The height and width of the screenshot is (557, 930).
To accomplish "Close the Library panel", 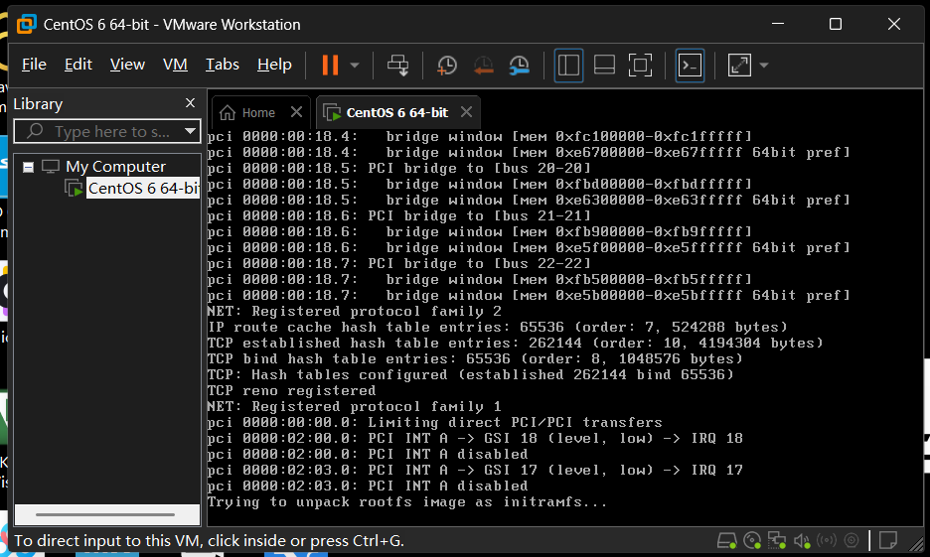I will (190, 103).
